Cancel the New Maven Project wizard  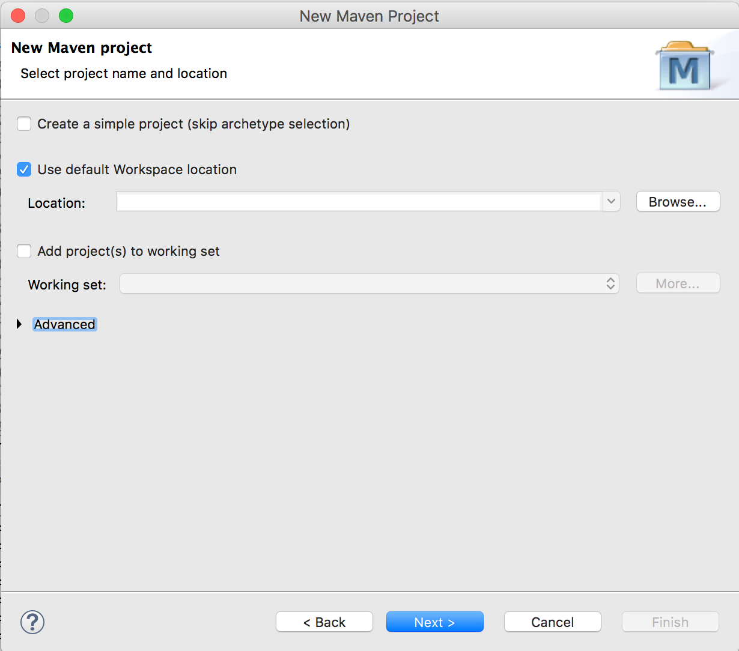coord(553,622)
